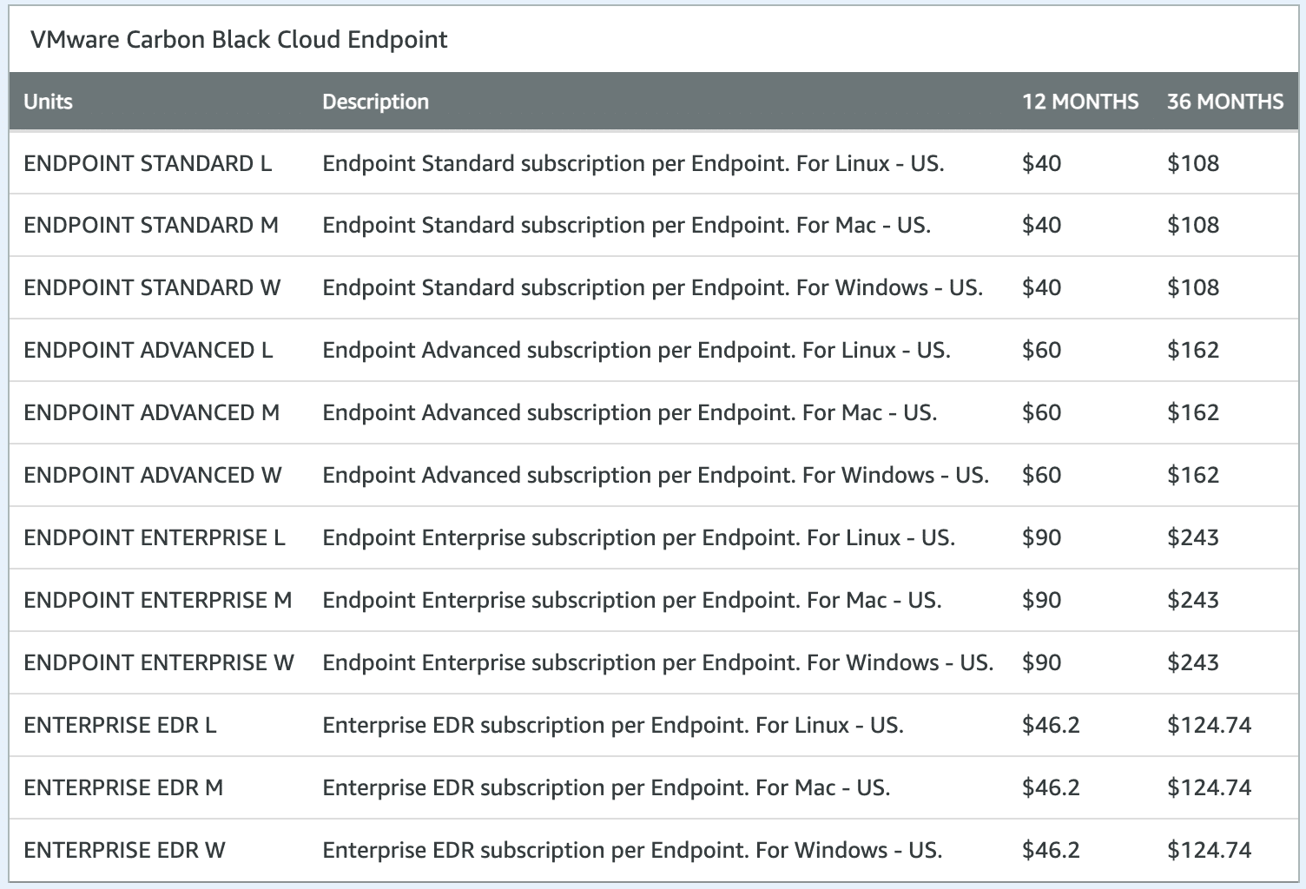Click the $162 price for ENDPOINT ADVANCED L
Screen dimensions: 1306x889
click(1193, 351)
